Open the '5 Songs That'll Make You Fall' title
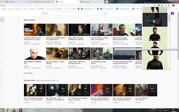Viewport: 179px width, 112px height. point(123,62)
